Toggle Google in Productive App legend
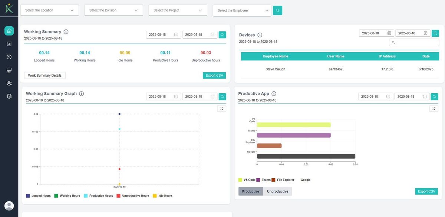 (306, 180)
